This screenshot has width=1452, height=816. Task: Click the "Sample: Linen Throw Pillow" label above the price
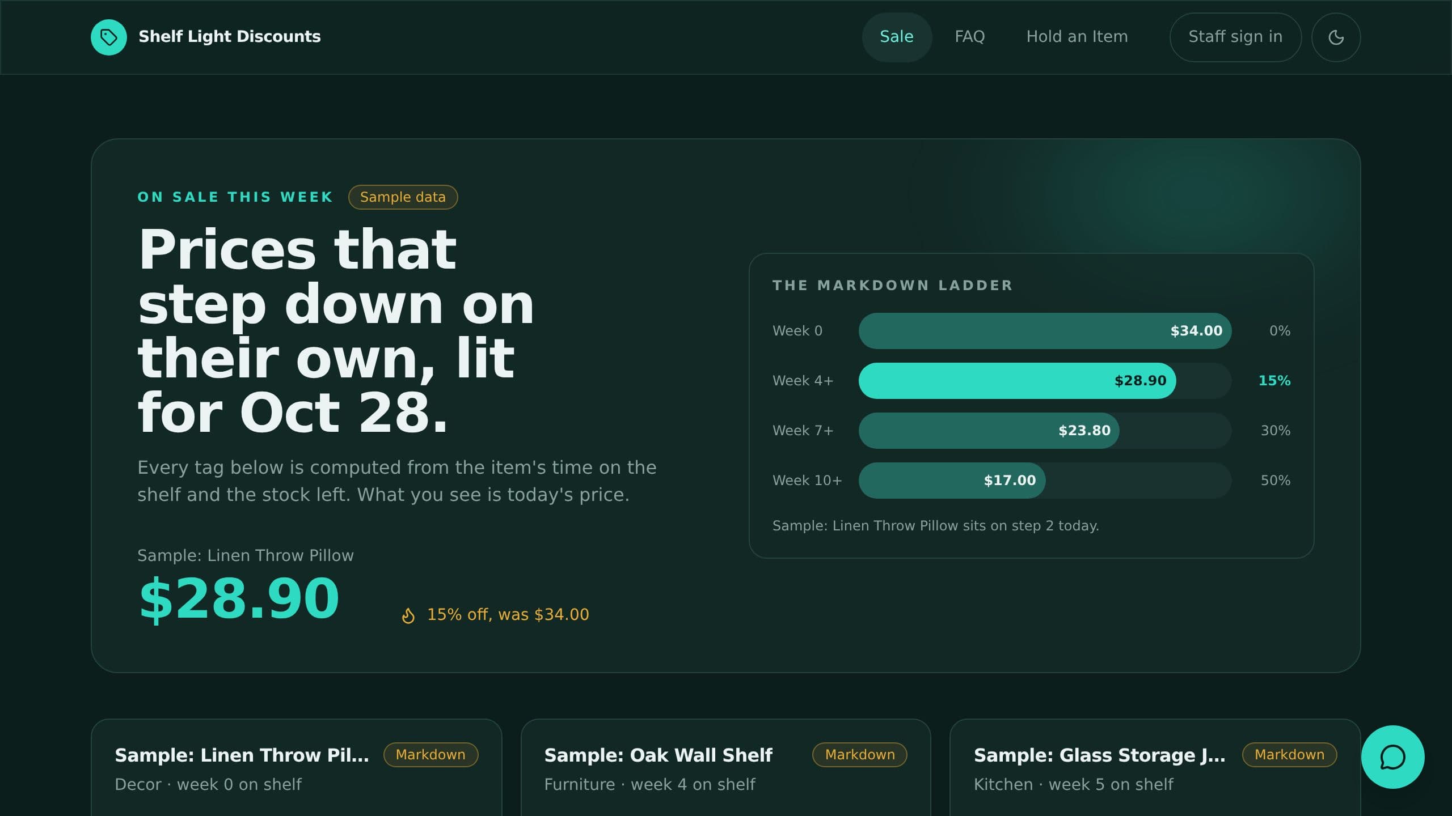point(245,555)
